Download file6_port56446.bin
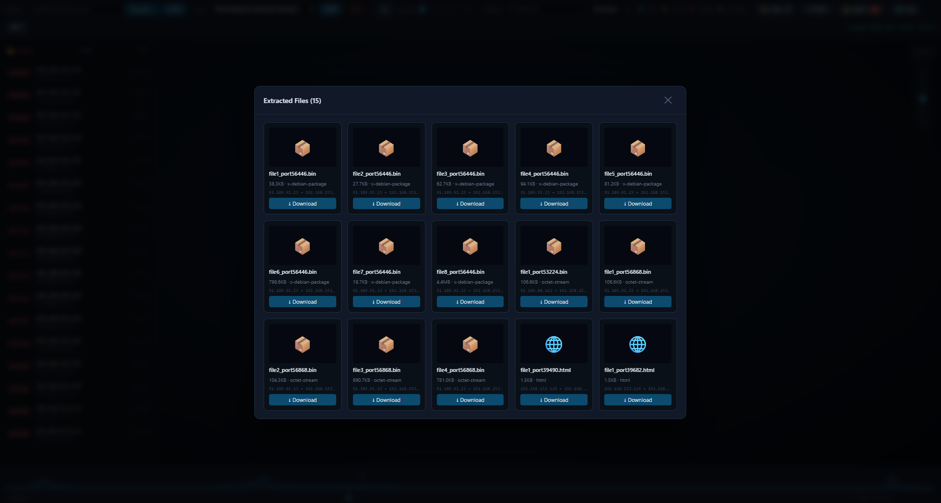The height and width of the screenshot is (503, 941). point(302,302)
